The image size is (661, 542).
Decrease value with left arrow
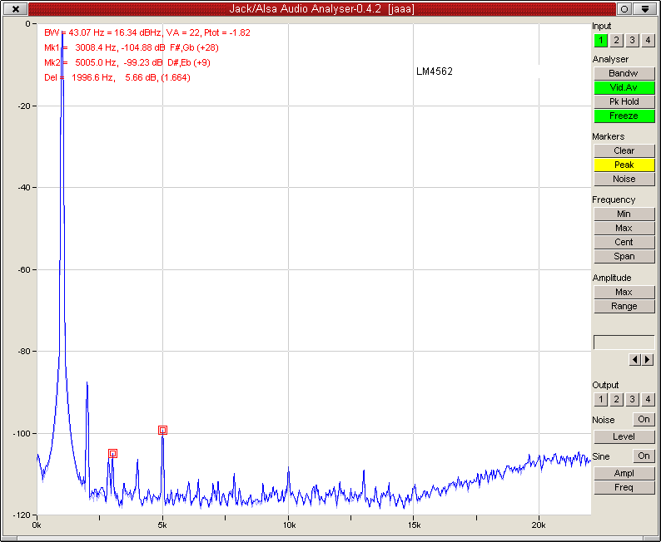click(635, 359)
